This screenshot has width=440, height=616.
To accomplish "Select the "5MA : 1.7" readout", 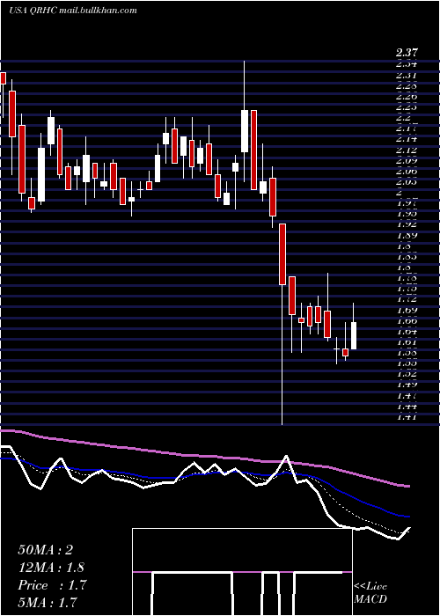I will pyautogui.click(x=48, y=602).
